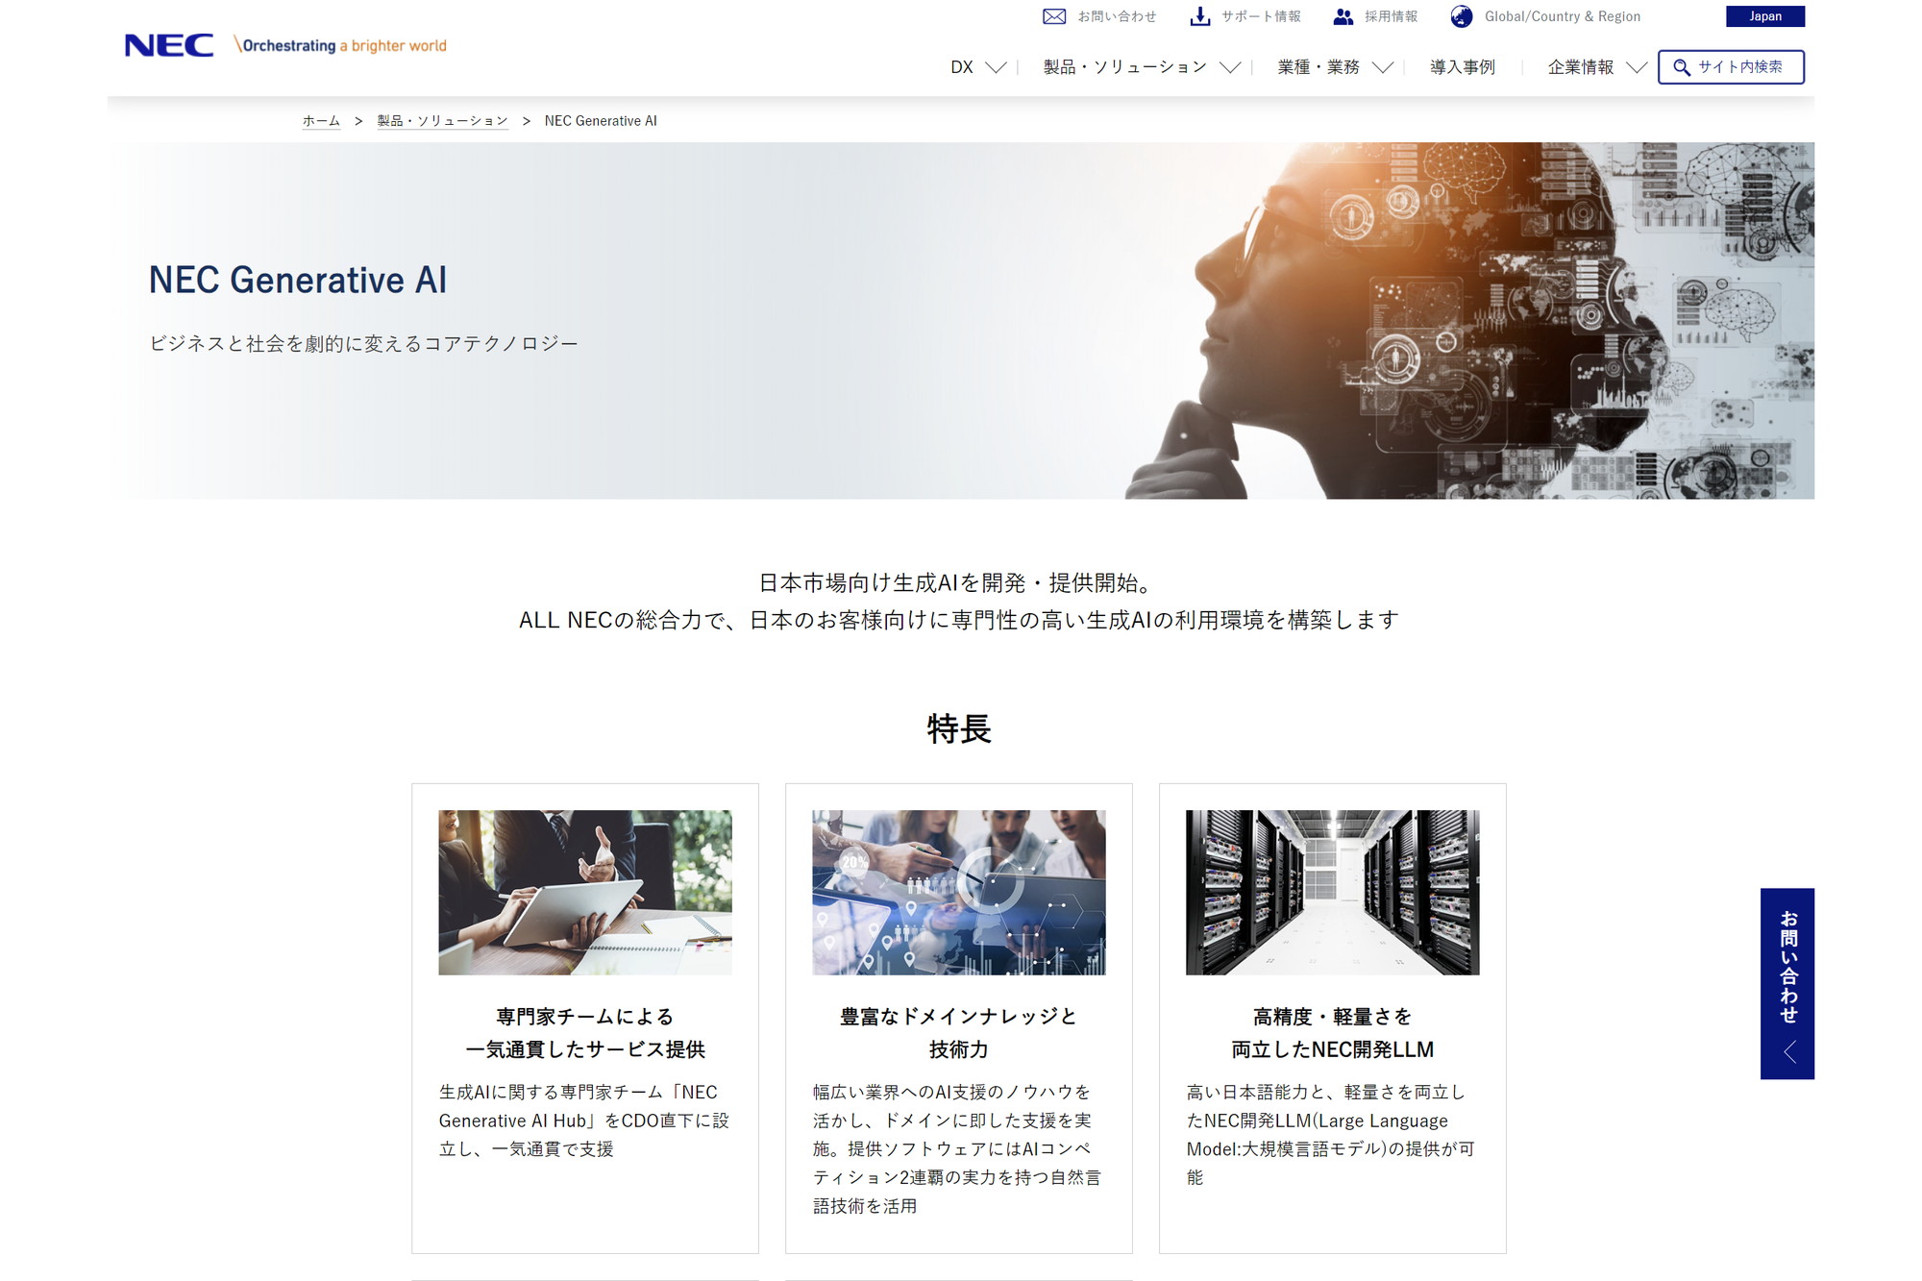The width and height of the screenshot is (1922, 1281).
Task: Open the server room LLM card image
Action: click(1332, 892)
